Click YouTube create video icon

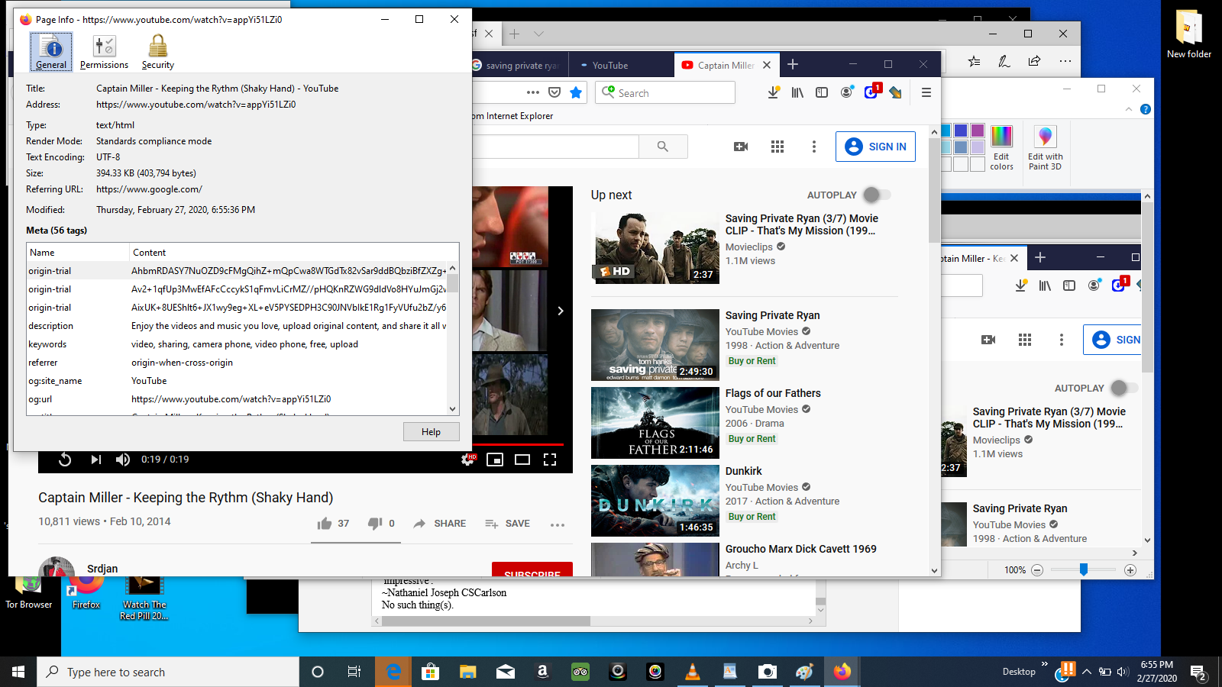point(741,147)
